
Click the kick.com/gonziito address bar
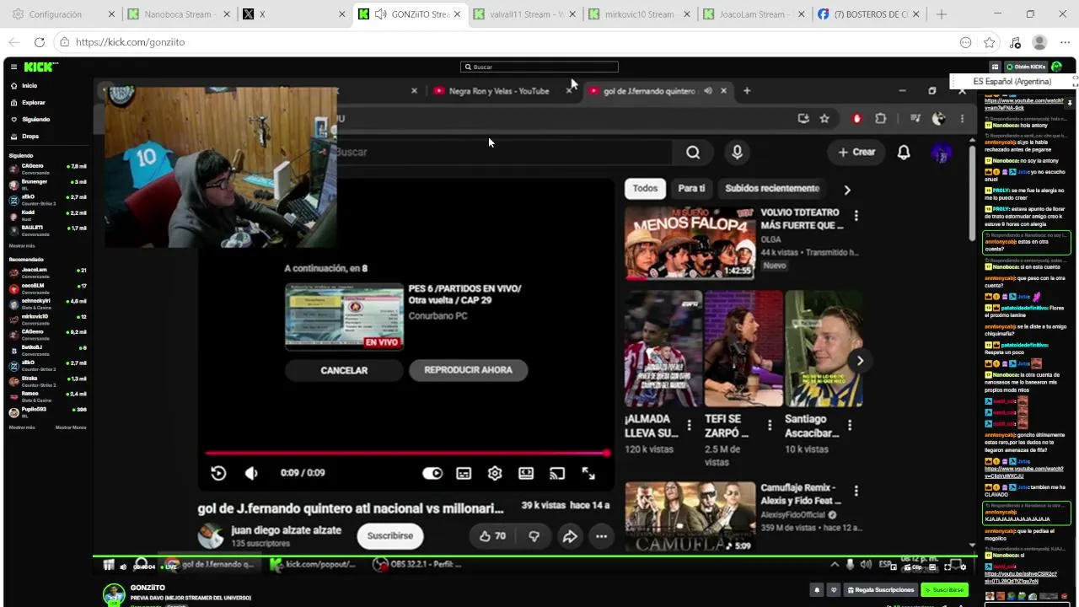(x=506, y=42)
